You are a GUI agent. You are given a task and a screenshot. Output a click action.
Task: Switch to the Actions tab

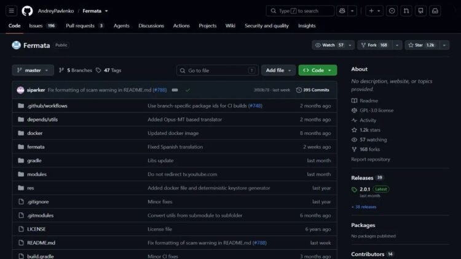pos(181,26)
